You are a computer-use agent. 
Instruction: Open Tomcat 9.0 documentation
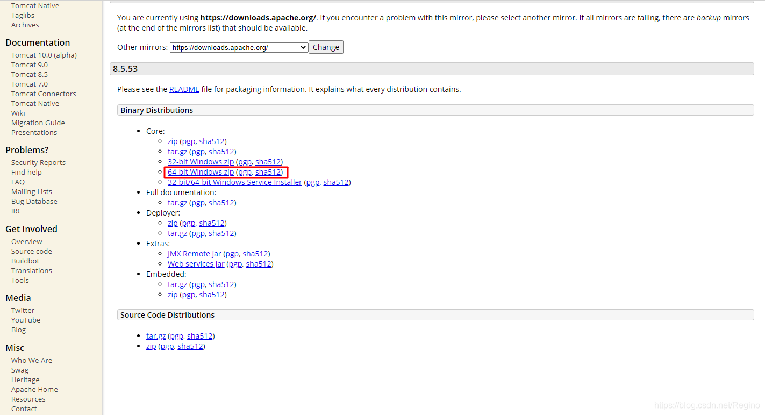pos(30,65)
